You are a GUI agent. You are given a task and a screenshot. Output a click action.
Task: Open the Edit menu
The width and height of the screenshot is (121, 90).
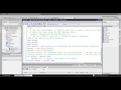[x=6, y=16]
